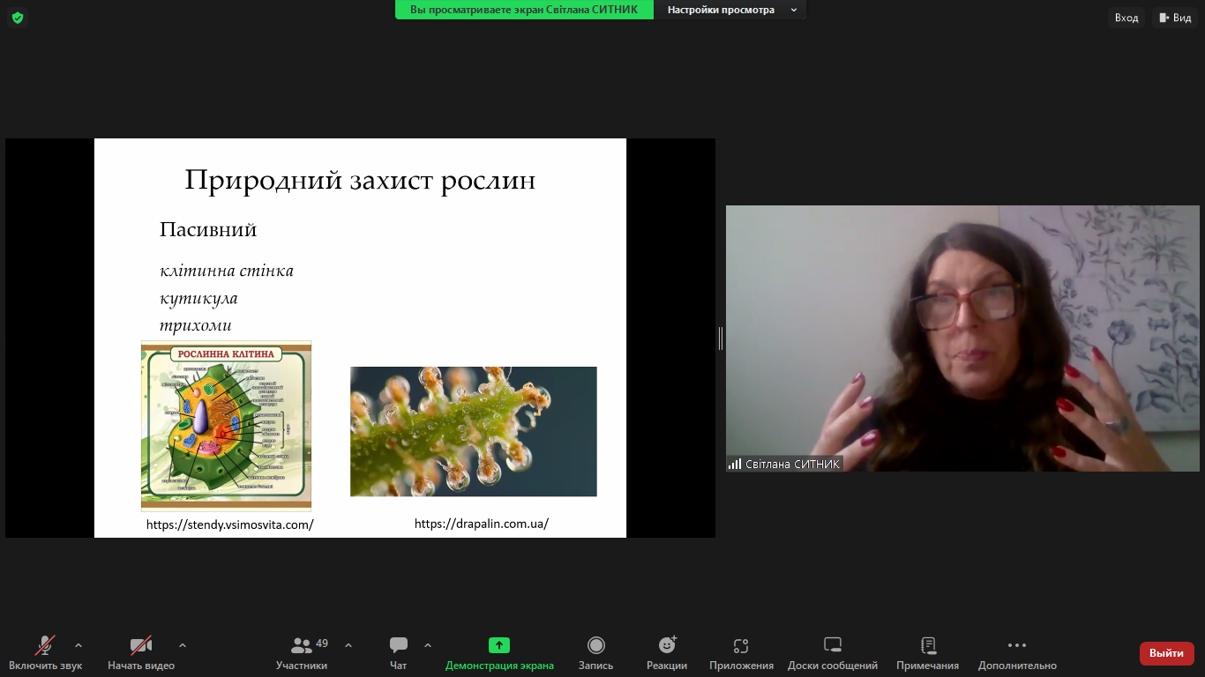Turn on the camera video
1205x677 pixels.
coord(141,645)
